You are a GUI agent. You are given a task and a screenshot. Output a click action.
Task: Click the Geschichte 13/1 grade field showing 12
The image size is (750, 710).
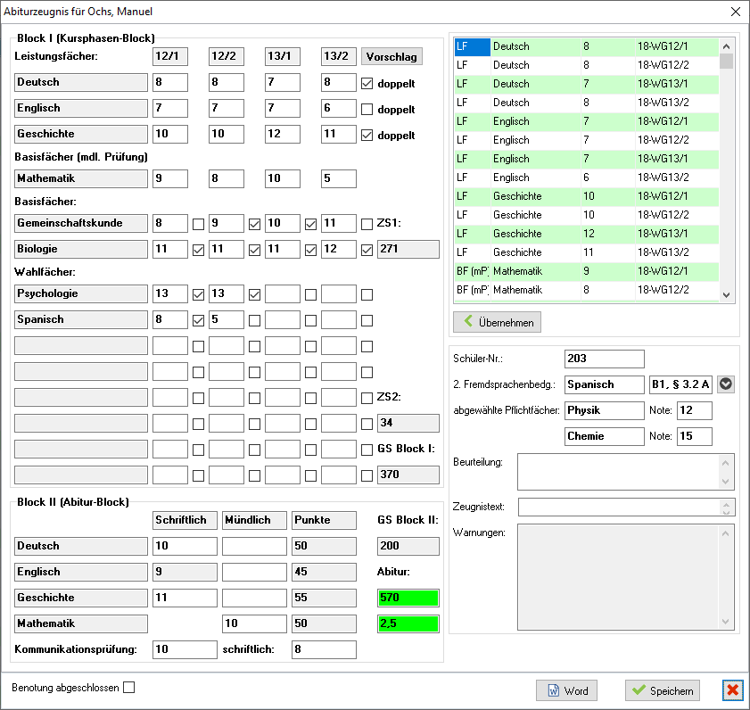283,134
